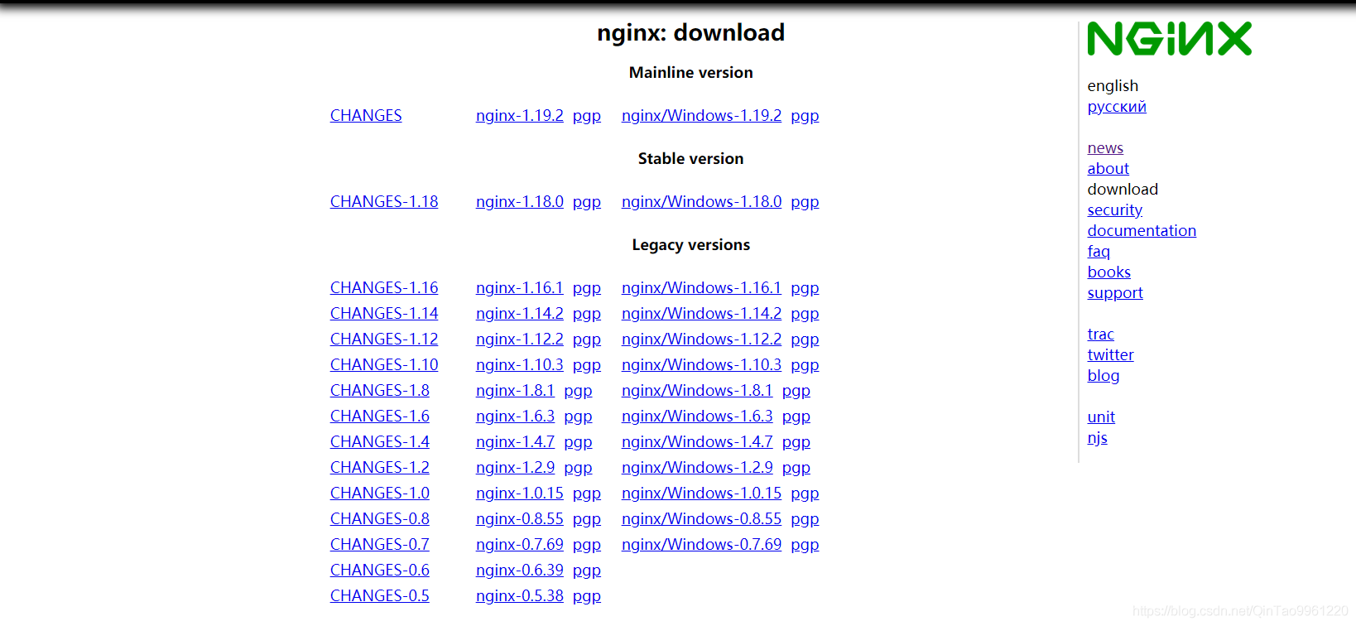Viewport: 1356px width, 626px height.
Task: Open pgp for nginx/Windows-1.18.0
Action: (x=805, y=202)
